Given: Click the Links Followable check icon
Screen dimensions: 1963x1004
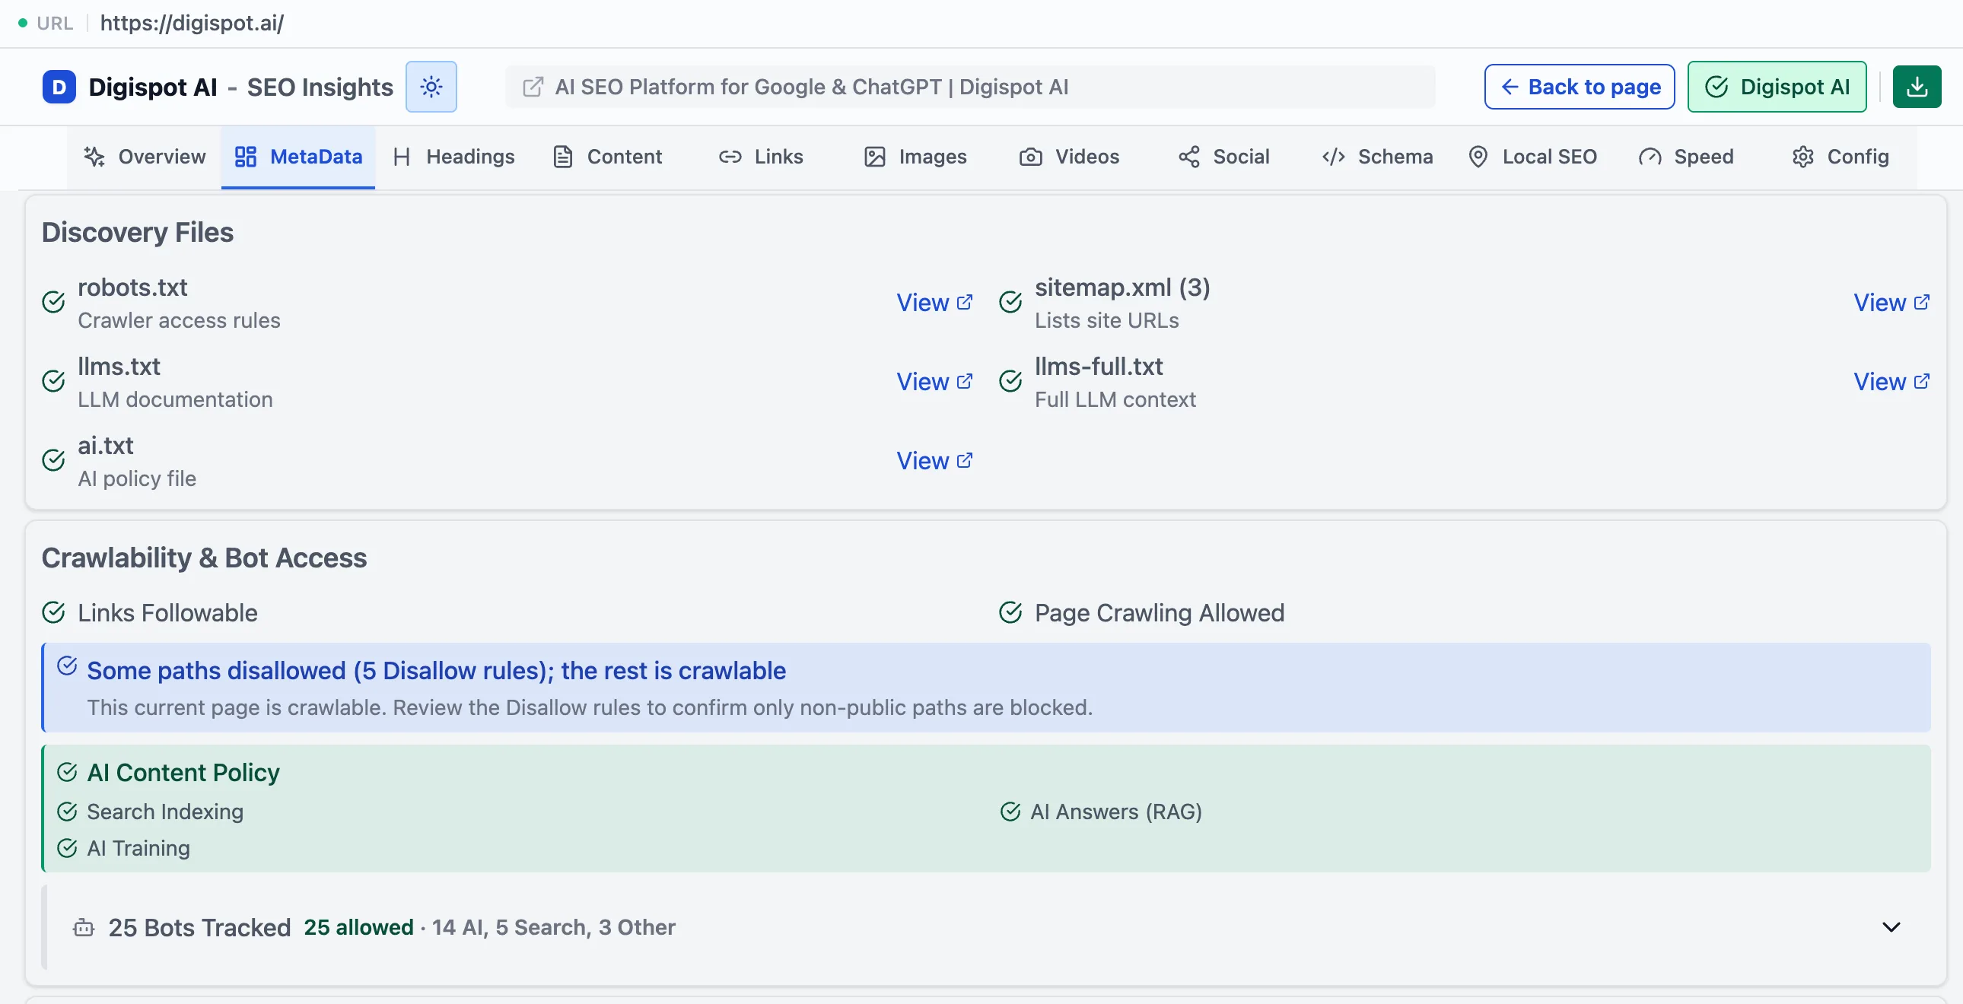Looking at the screenshot, I should (53, 612).
